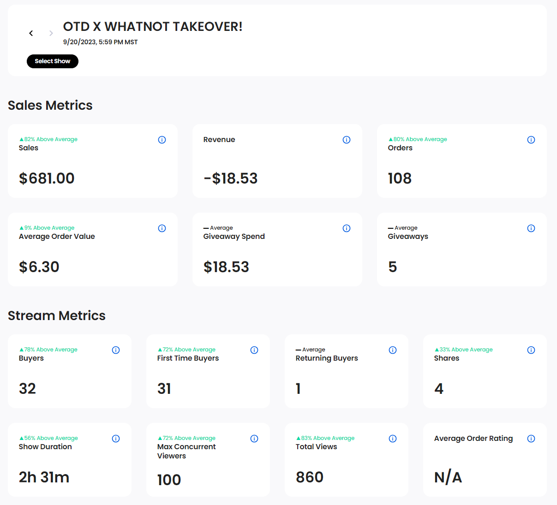Viewport: 557px width, 505px height.
Task: Go to next show with right chevron
Action: pyautogui.click(x=51, y=33)
